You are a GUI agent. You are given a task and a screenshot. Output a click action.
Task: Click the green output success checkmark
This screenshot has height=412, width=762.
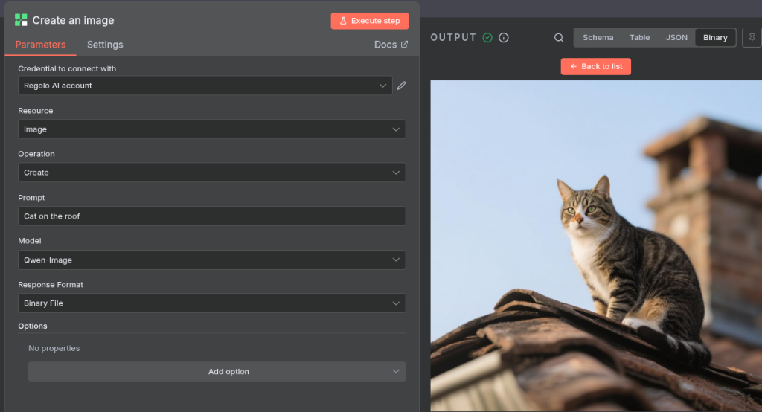[x=487, y=38]
